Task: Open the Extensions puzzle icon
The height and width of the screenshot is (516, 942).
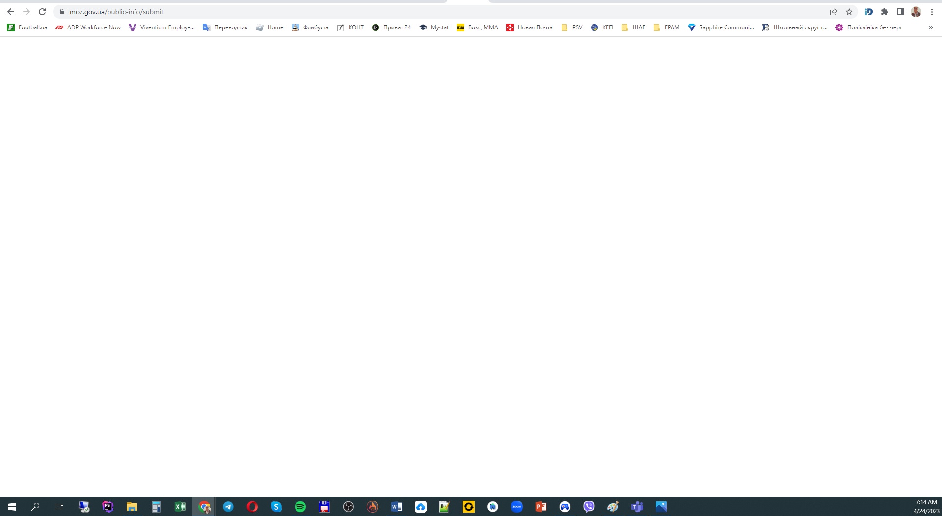Action: point(885,12)
